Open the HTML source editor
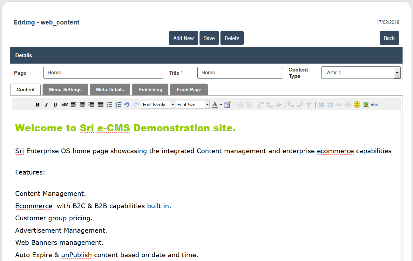 [375, 105]
